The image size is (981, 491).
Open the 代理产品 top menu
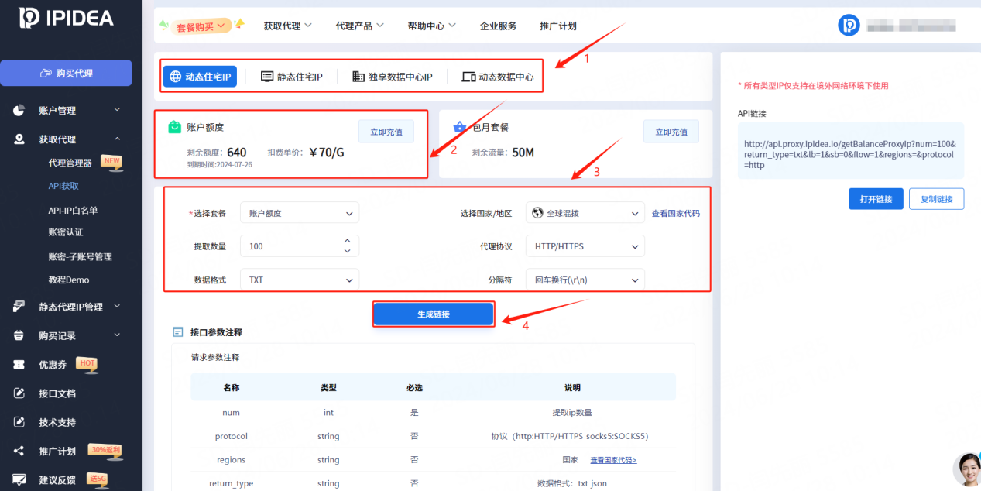pyautogui.click(x=359, y=26)
